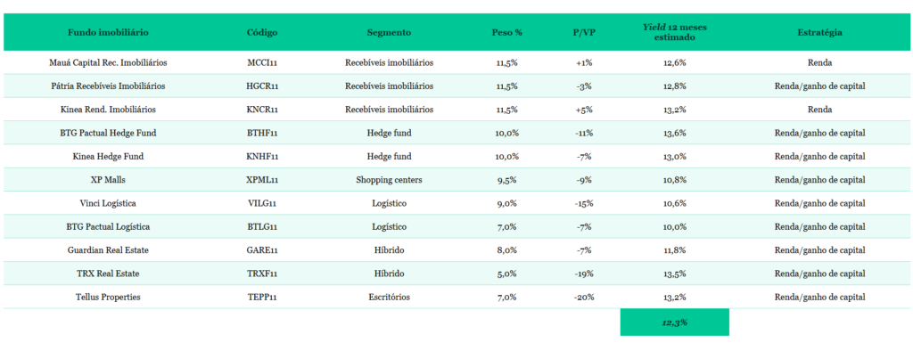913x343 pixels.
Task: Select the MCCI11 ticker code cell
Action: click(263, 62)
